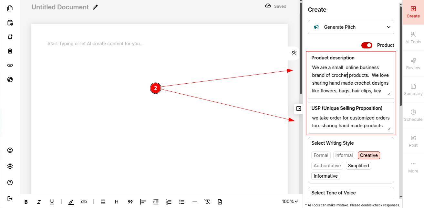Apply italic formatting from toolbar

[39, 202]
